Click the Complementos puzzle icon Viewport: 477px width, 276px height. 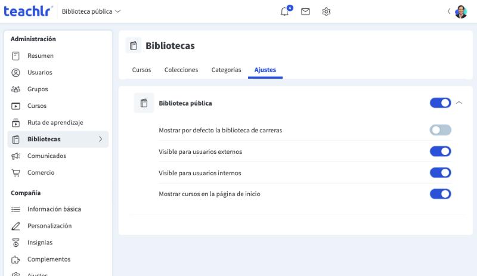[x=16, y=259]
